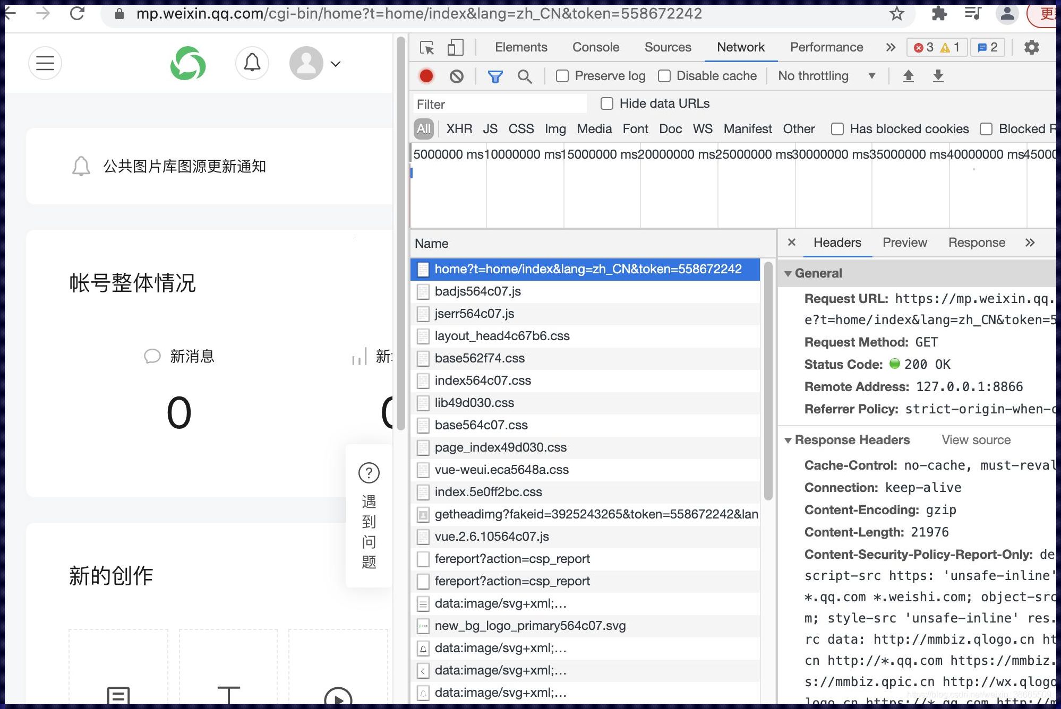Screen dimensions: 1061x709
Task: Click the green WeChat platform logo
Action: pyautogui.click(x=188, y=63)
